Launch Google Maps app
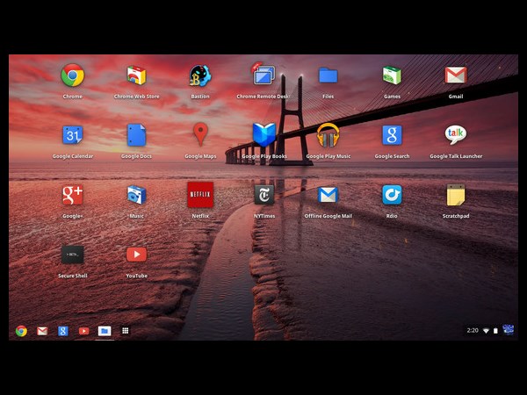The width and height of the screenshot is (527, 395). pyautogui.click(x=200, y=135)
